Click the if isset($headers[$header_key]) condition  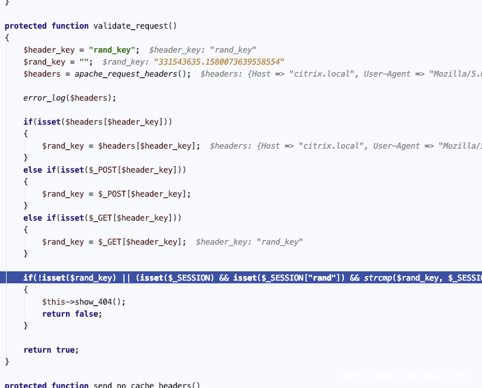98,122
